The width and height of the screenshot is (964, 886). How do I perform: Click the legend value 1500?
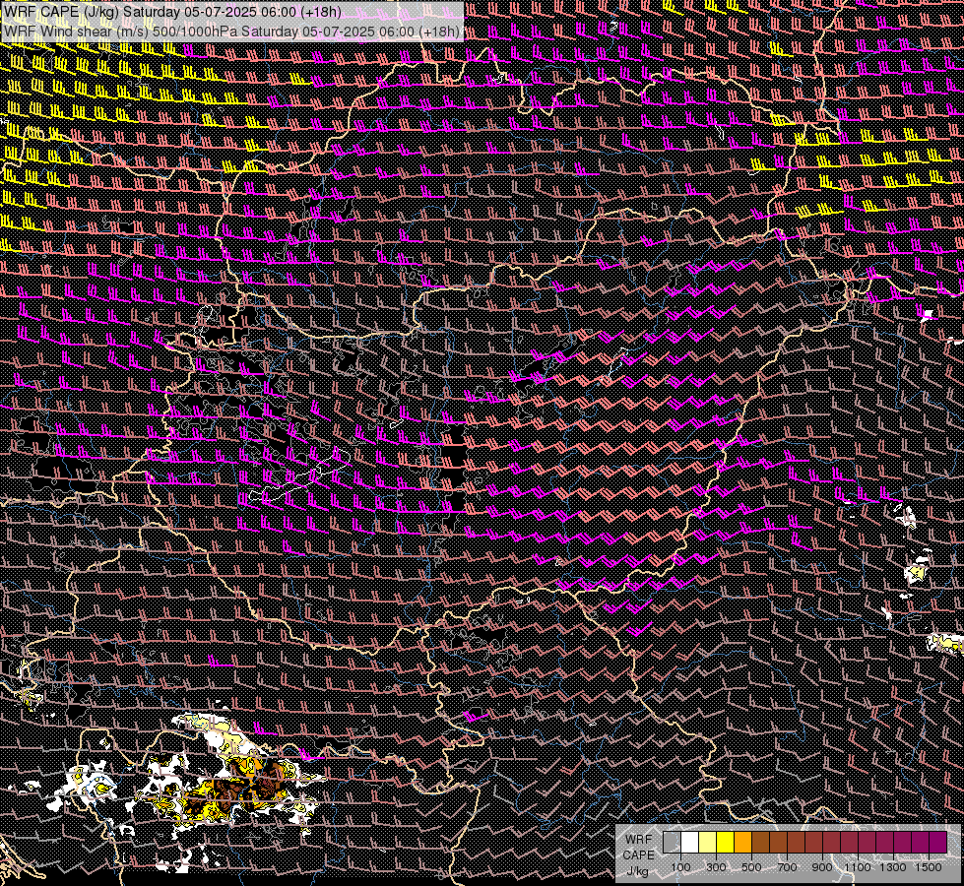[929, 867]
